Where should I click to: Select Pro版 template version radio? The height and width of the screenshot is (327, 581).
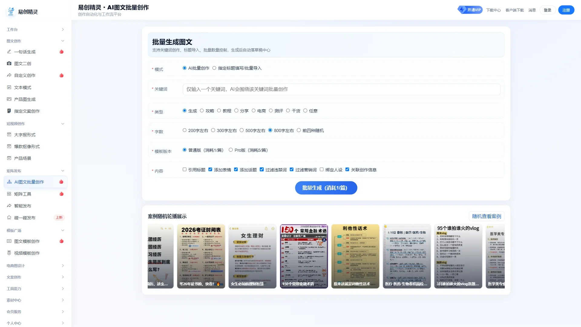point(231,150)
